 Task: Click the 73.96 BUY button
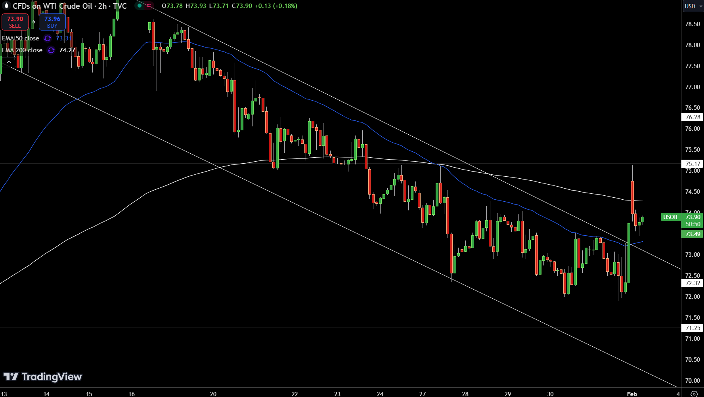pyautogui.click(x=52, y=22)
